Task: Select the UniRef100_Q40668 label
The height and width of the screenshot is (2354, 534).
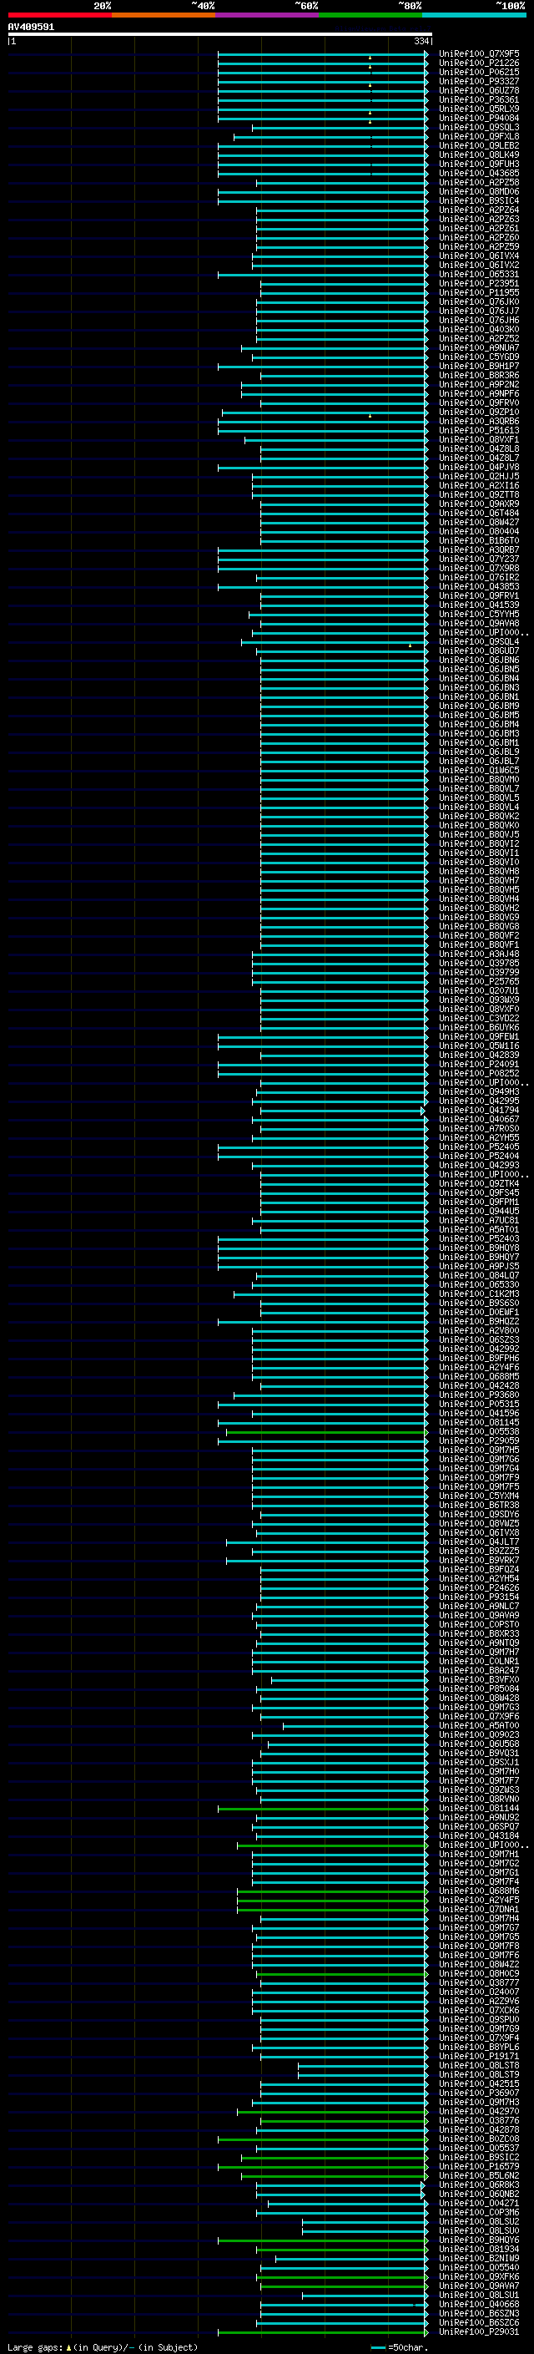Action: [x=479, y=2305]
